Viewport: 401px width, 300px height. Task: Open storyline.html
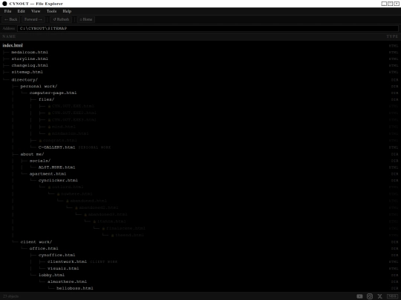(30, 59)
